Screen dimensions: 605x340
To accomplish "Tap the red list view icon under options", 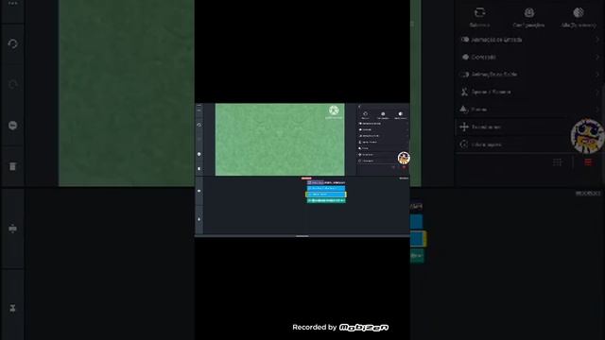I will pyautogui.click(x=404, y=167).
